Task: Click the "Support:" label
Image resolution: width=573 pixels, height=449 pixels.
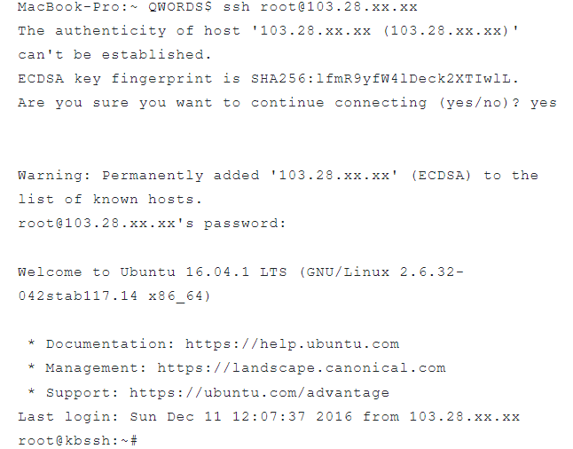Action: click(82, 392)
